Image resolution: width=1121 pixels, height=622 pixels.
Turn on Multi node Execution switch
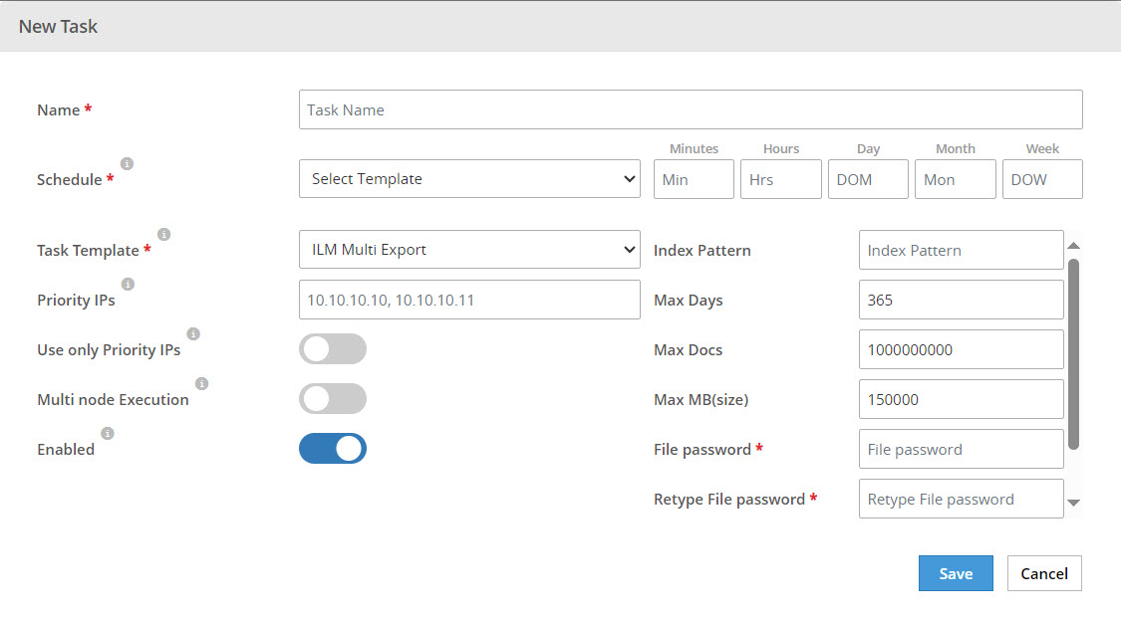pyautogui.click(x=333, y=399)
